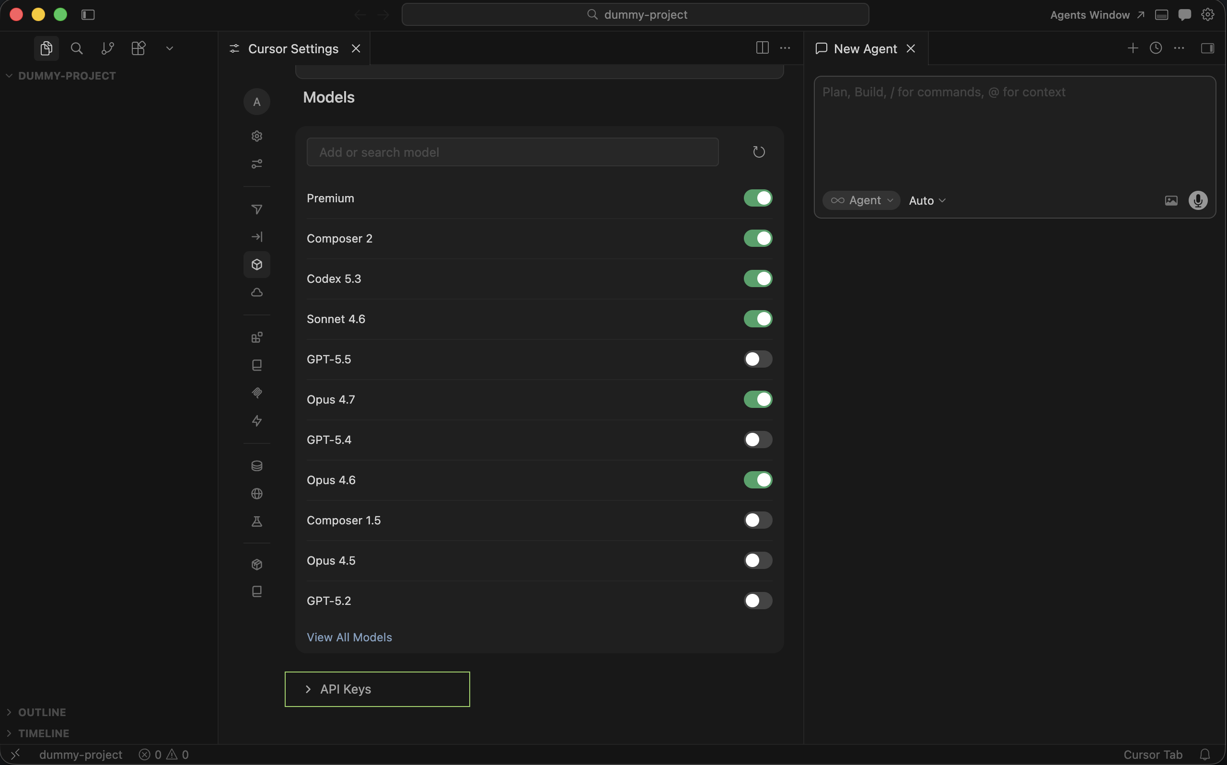Expand the OUTLINE panel
The image size is (1227, 765).
36,712
